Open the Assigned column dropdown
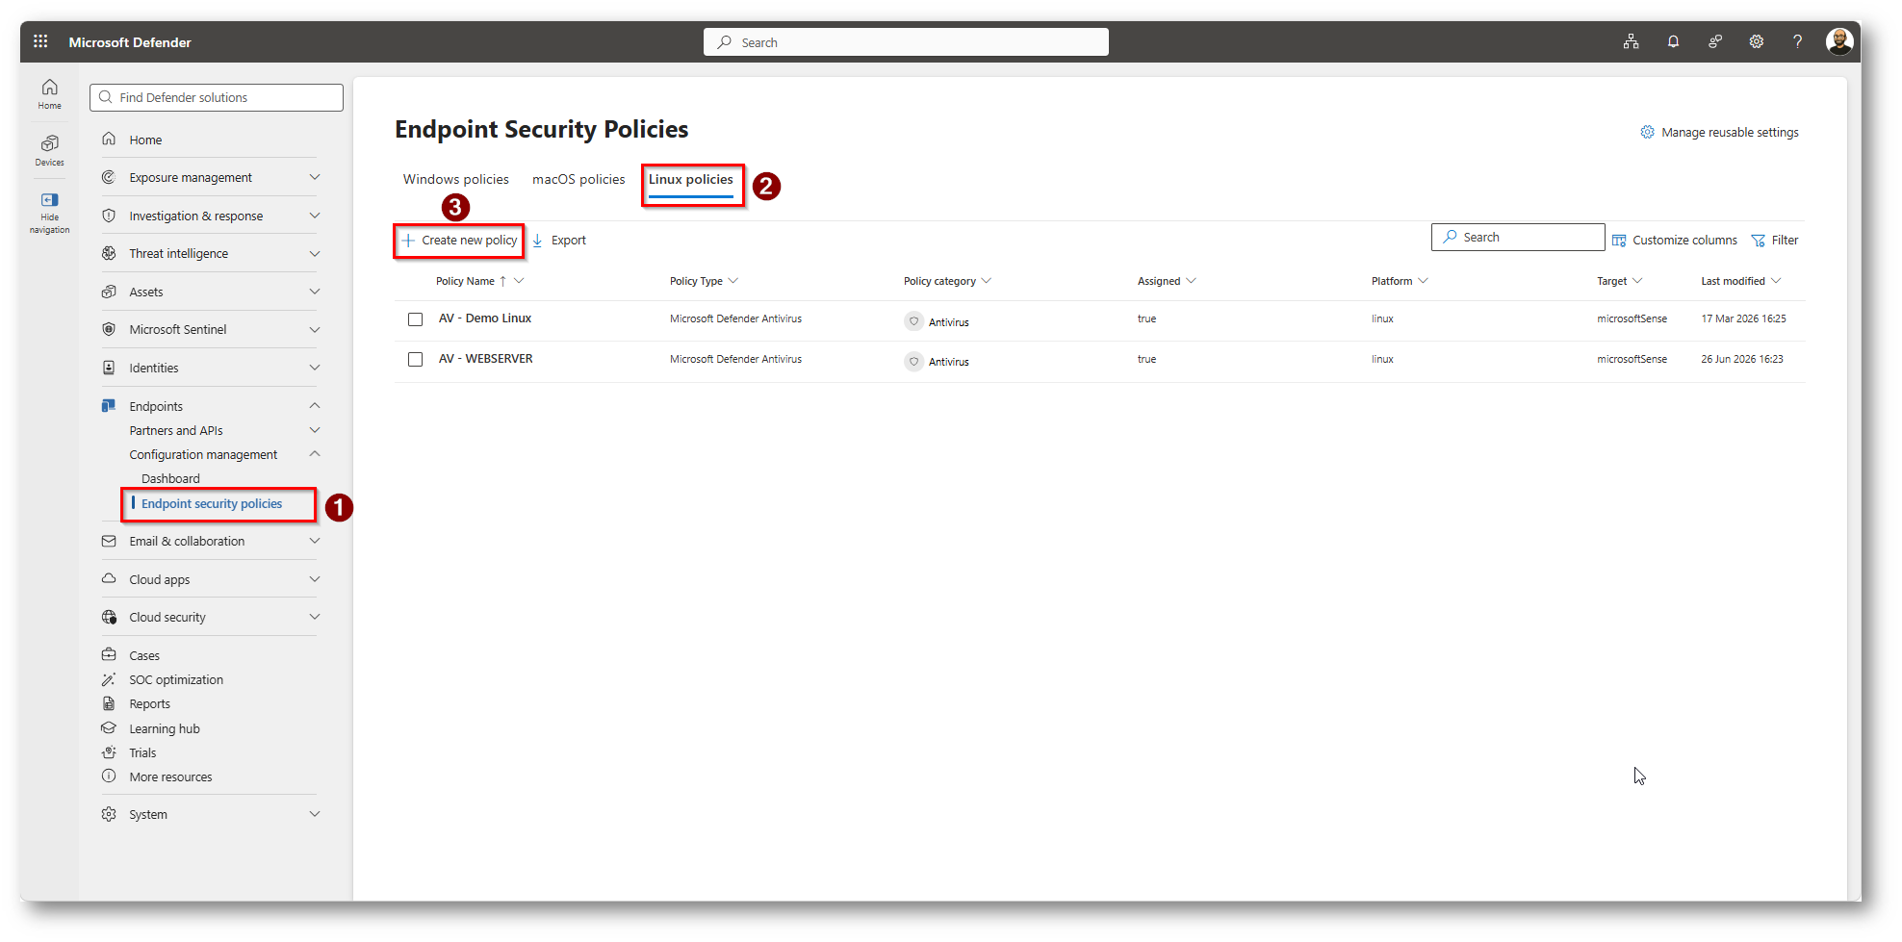The height and width of the screenshot is (942, 1902). (1192, 281)
